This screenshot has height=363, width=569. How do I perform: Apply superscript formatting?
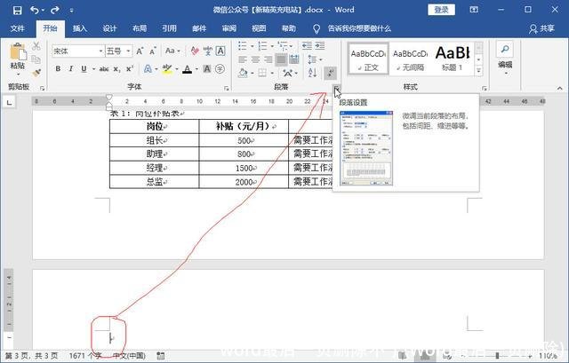tap(130, 69)
